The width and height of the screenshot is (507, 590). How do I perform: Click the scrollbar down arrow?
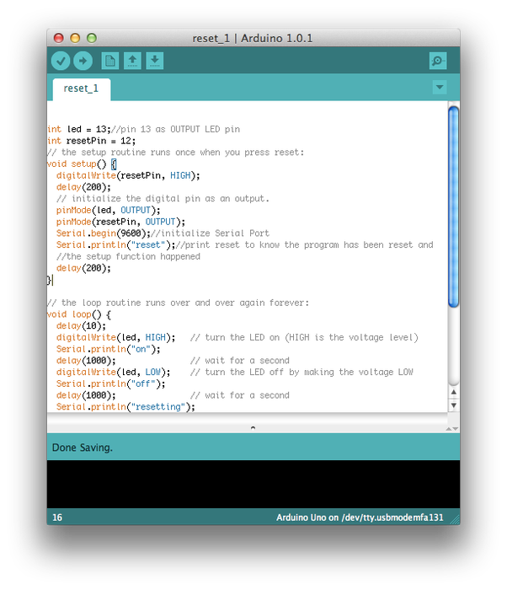[454, 405]
